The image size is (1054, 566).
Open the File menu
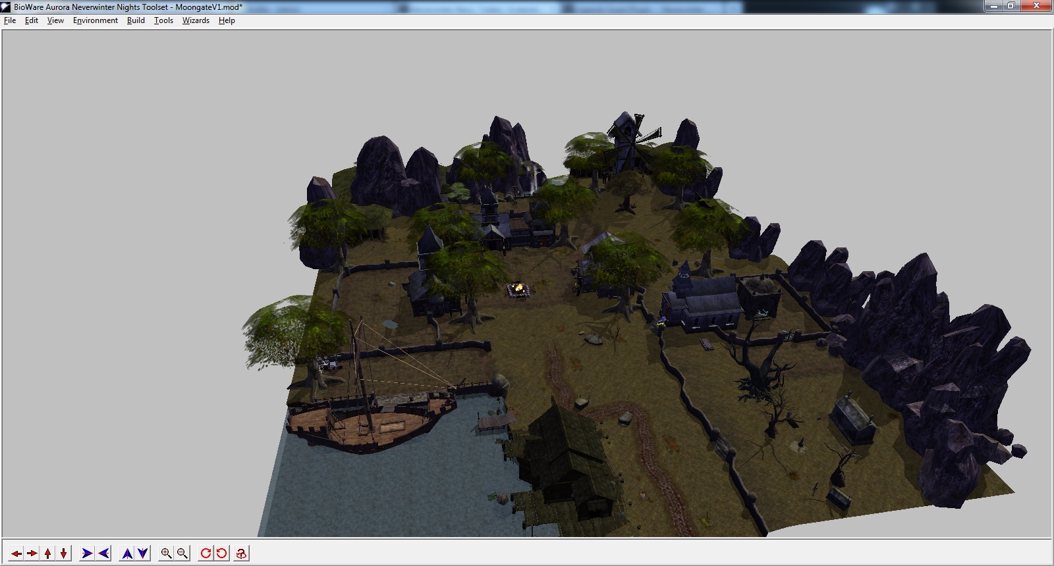(10, 20)
